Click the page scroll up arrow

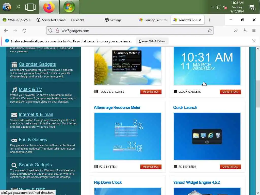pyautogui.click(x=258, y=49)
